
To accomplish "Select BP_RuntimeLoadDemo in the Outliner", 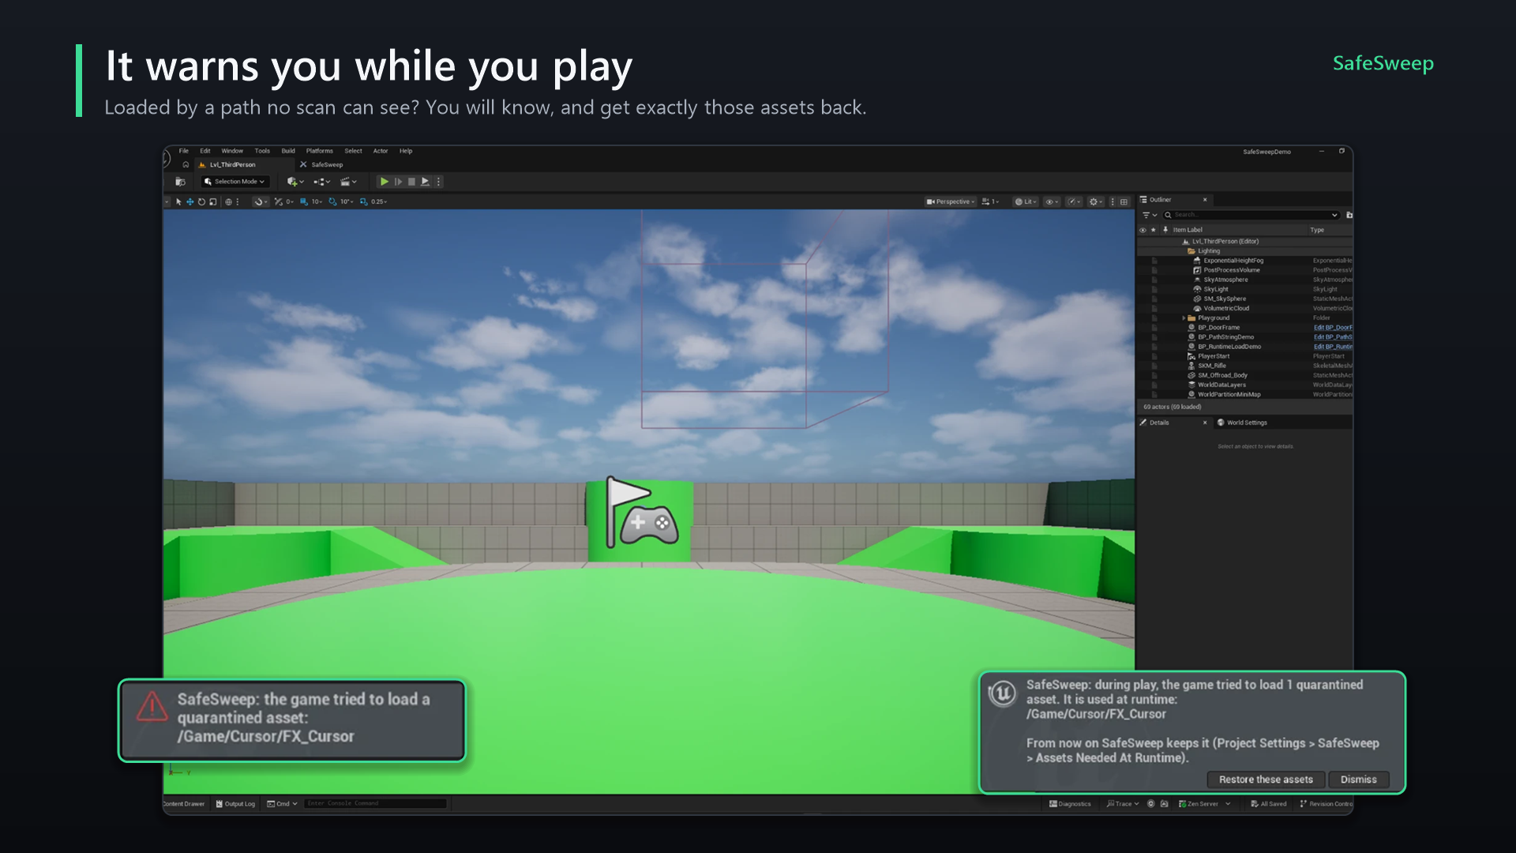I will click(x=1229, y=347).
